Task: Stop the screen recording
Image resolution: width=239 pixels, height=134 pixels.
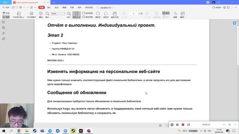Action: (183, 125)
